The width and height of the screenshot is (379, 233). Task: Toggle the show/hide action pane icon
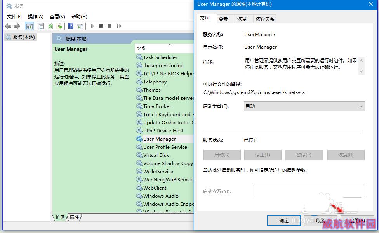click(x=80, y=26)
